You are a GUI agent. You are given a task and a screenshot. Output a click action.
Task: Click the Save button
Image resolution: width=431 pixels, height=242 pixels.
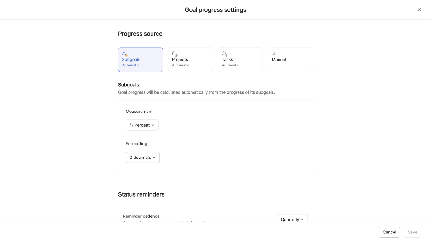pyautogui.click(x=412, y=232)
